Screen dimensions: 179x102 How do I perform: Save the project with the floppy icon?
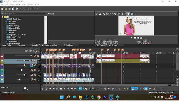click(9, 9)
